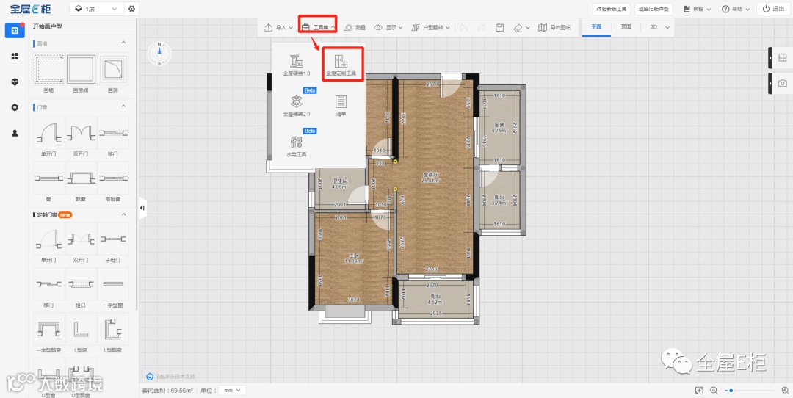Collapse the 门窗 section
Viewport: 793px width, 398px height.
pyautogui.click(x=123, y=106)
